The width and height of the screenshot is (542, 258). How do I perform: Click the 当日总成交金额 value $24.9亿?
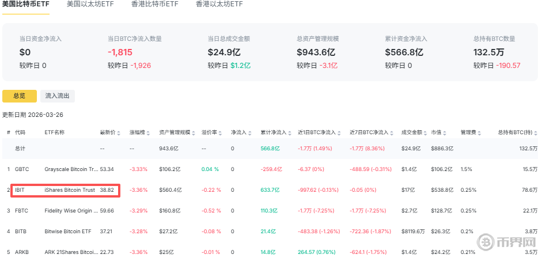[x=224, y=52]
